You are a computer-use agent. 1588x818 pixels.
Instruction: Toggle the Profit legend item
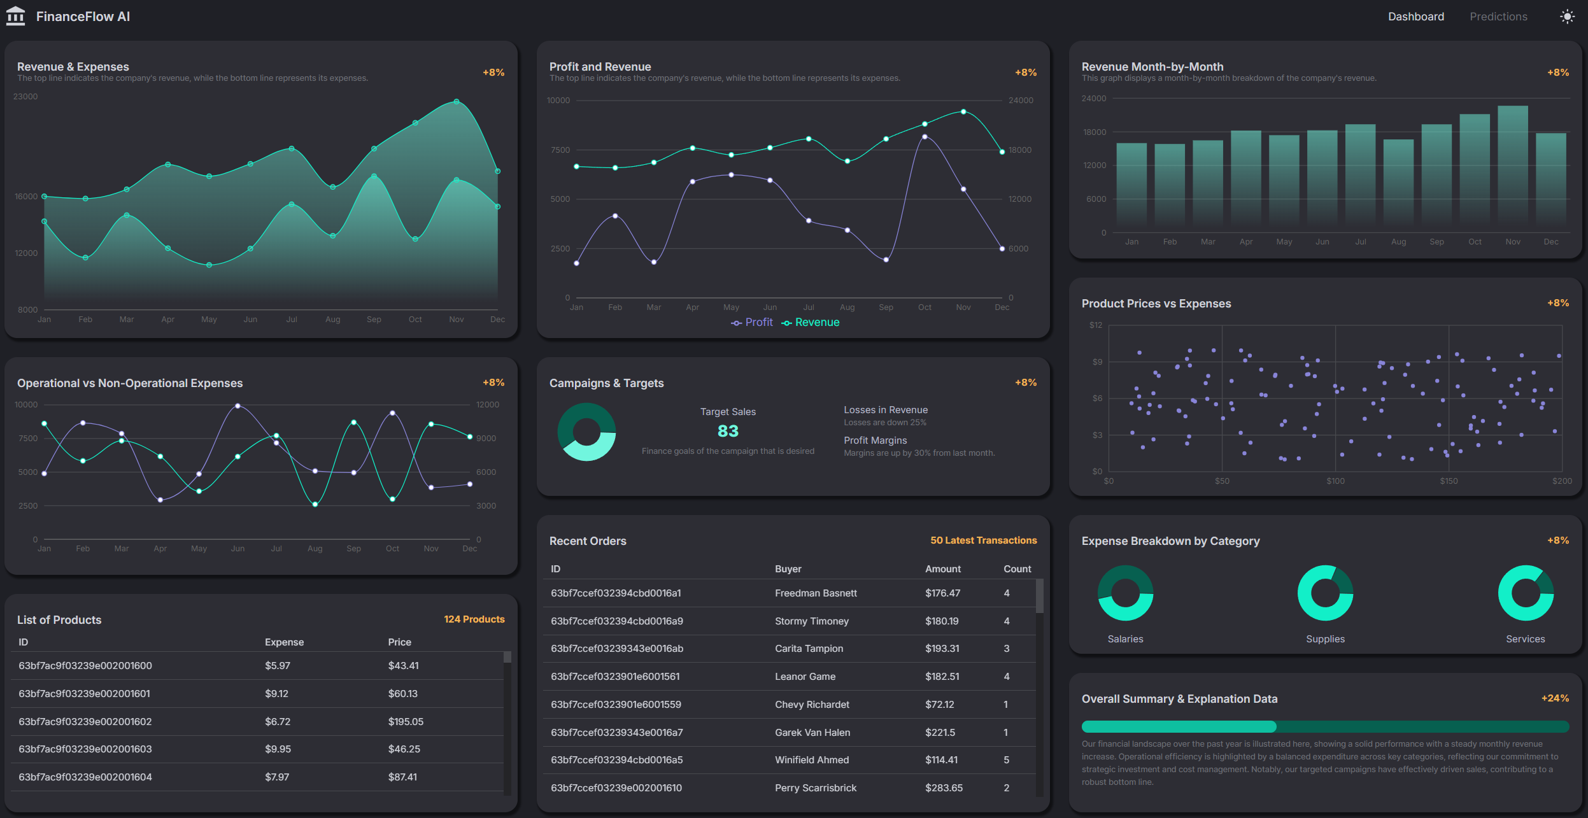(751, 323)
